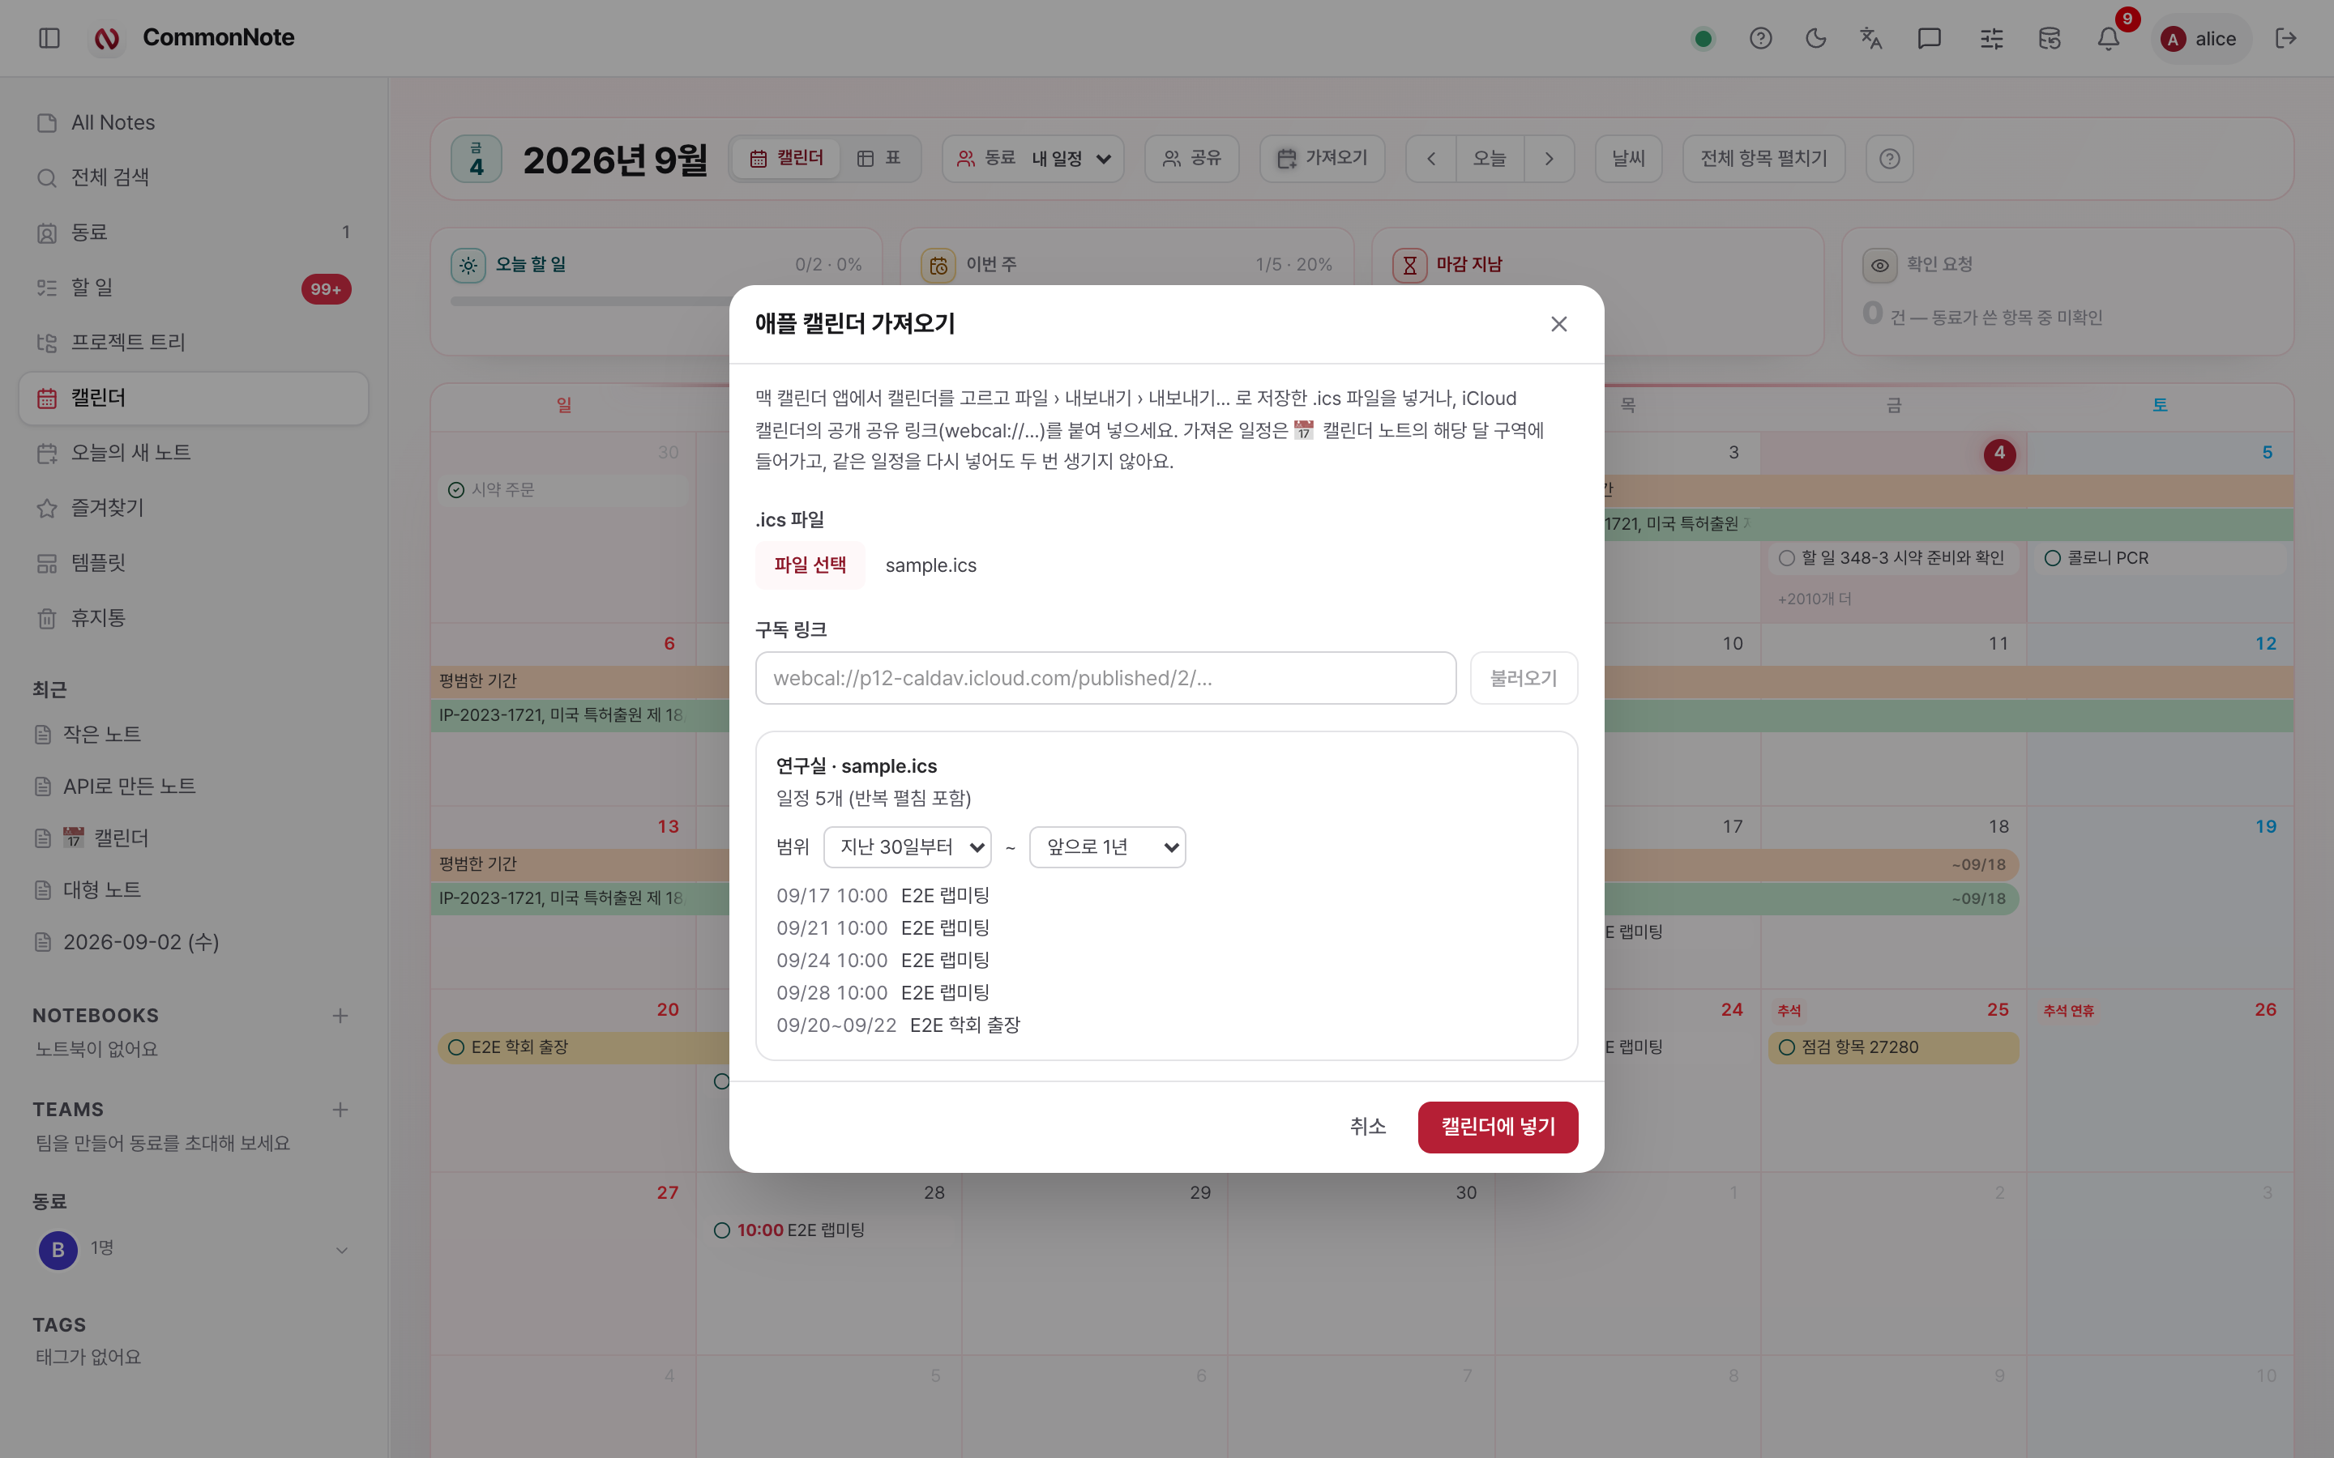Click the CommonNote logo icon
This screenshot has height=1458, width=2334.
pos(107,37)
